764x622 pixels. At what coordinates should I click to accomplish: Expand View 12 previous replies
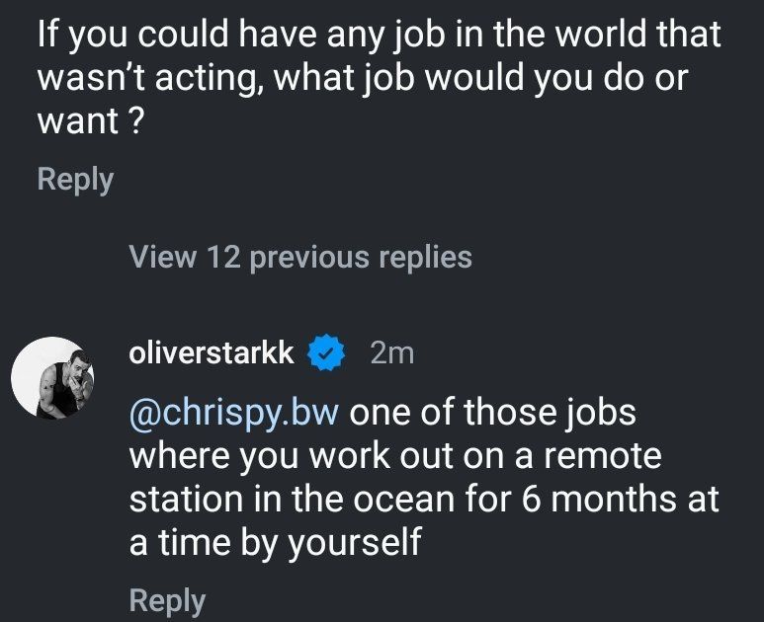(300, 258)
